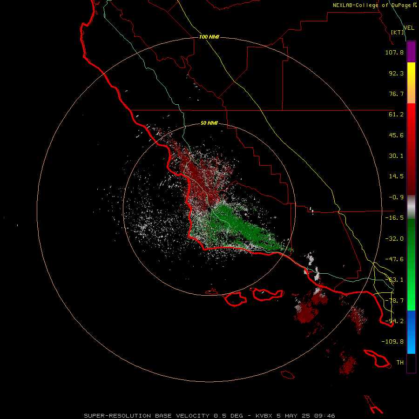Click the Super-Resolution Base Velocity caption
Image resolution: width=419 pixels, height=419 pixels.
click(209, 416)
